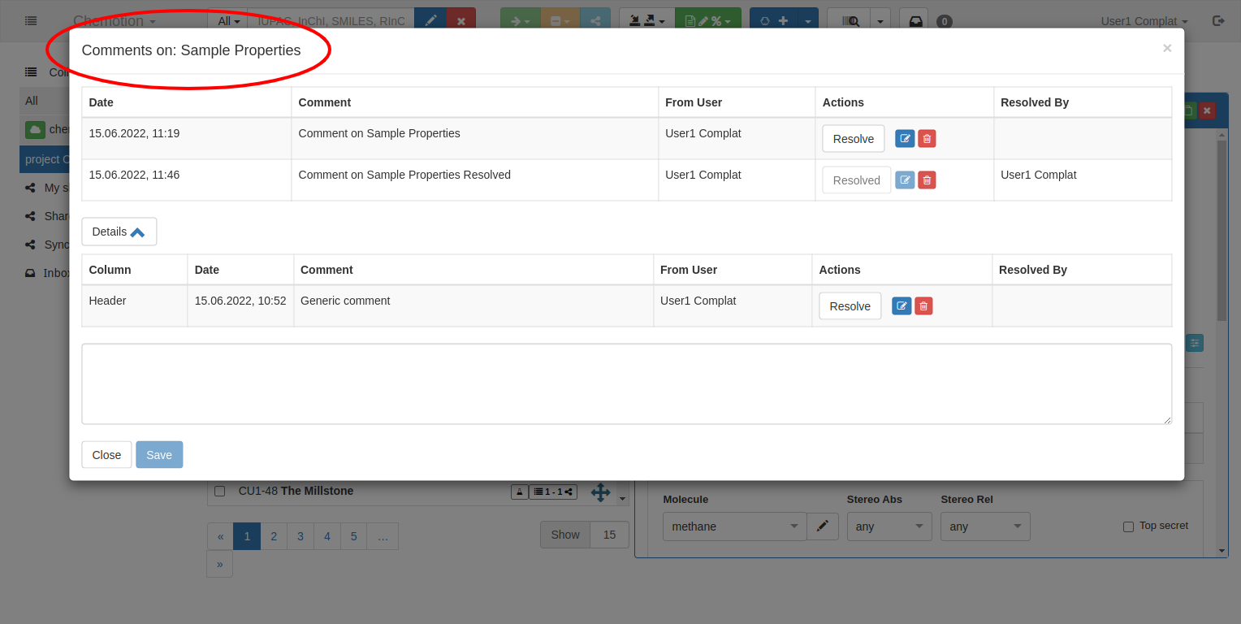Resolve the 11:19 'Comment on Sample Properties'
Viewport: 1241px width, 624px height.
(x=854, y=139)
